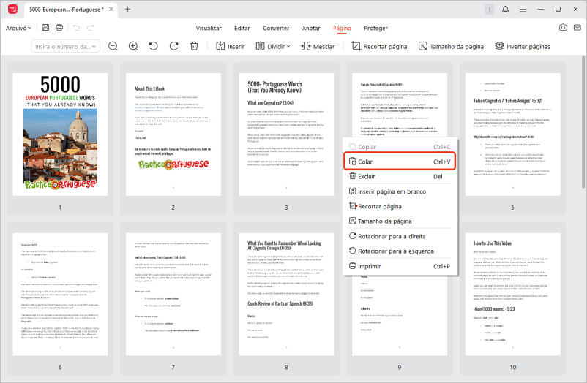Click the PDF app logo icon
The width and height of the screenshot is (587, 383).
pyautogui.click(x=12, y=9)
